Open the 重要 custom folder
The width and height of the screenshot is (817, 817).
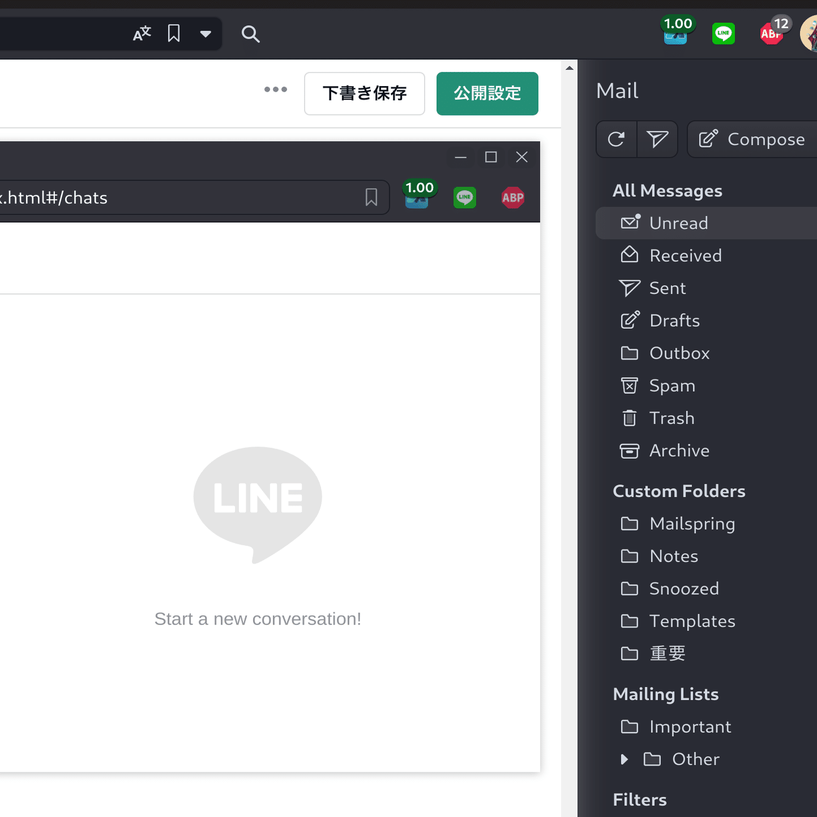click(x=706, y=653)
